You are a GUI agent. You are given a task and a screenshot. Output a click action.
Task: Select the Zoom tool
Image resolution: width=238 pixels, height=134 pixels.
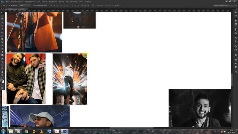[x=2, y=75]
